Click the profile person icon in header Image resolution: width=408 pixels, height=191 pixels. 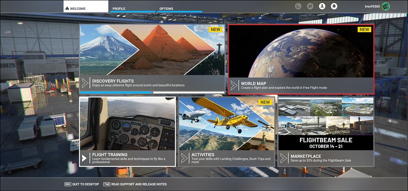click(322, 6)
